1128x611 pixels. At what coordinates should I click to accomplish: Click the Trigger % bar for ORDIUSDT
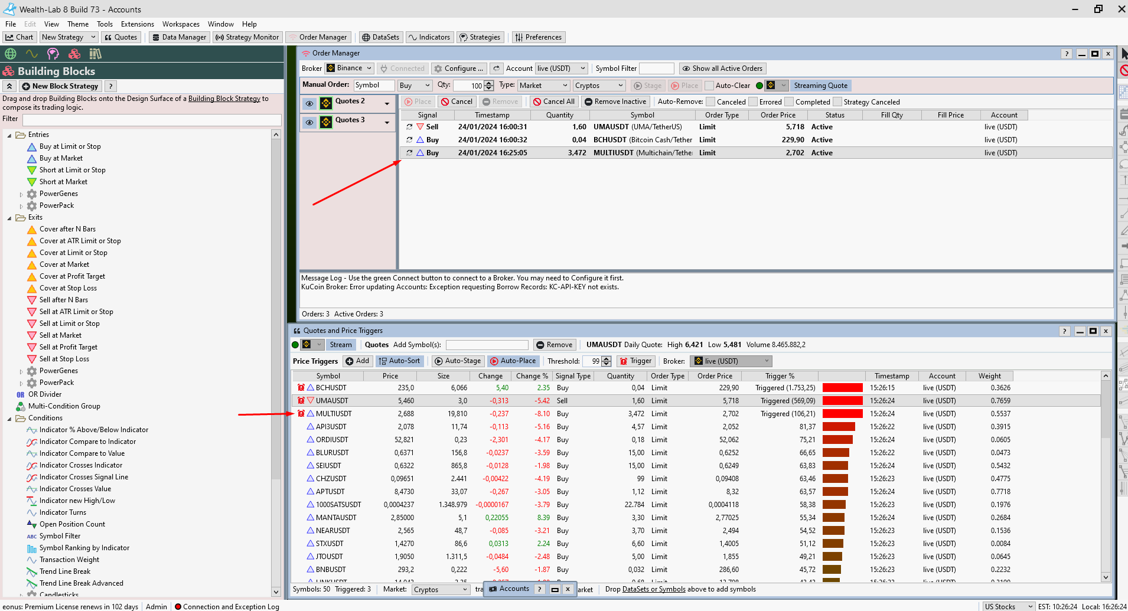(x=837, y=440)
